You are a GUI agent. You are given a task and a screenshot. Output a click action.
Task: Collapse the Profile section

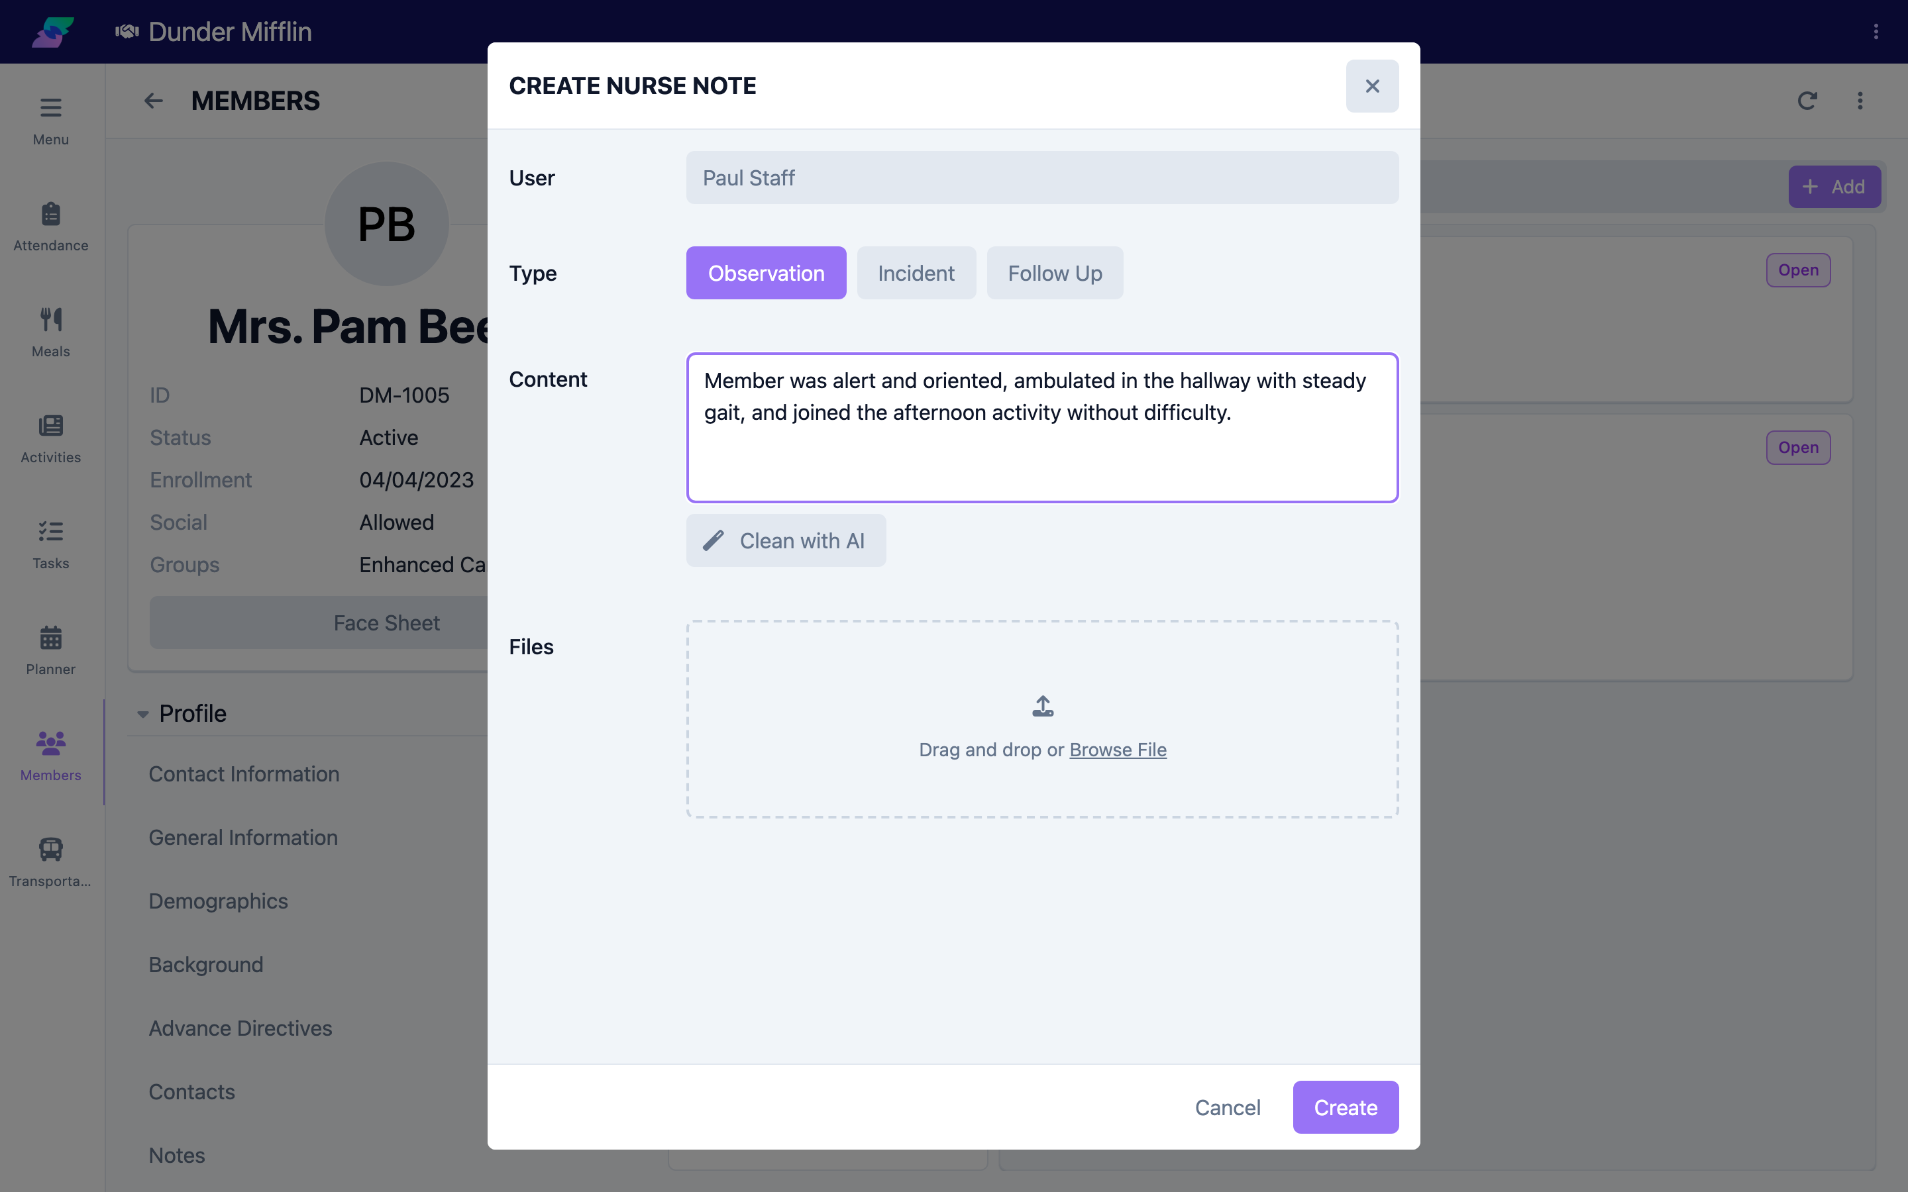click(x=142, y=715)
